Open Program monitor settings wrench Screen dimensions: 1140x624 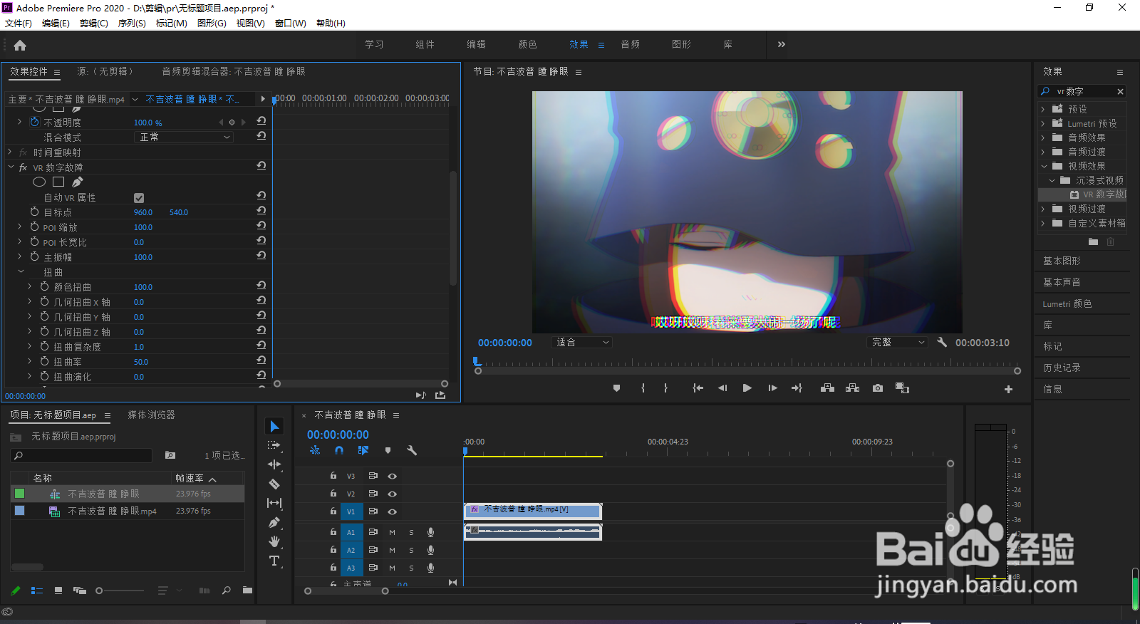tap(942, 343)
